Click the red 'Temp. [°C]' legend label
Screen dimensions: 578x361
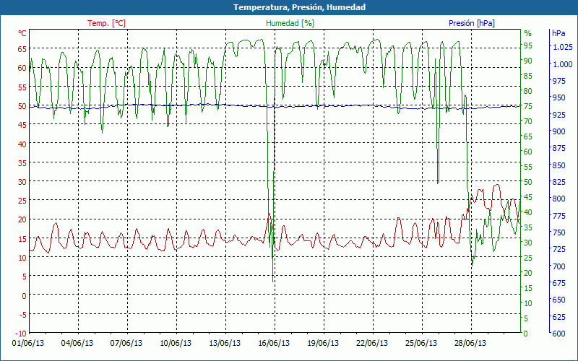pos(106,23)
